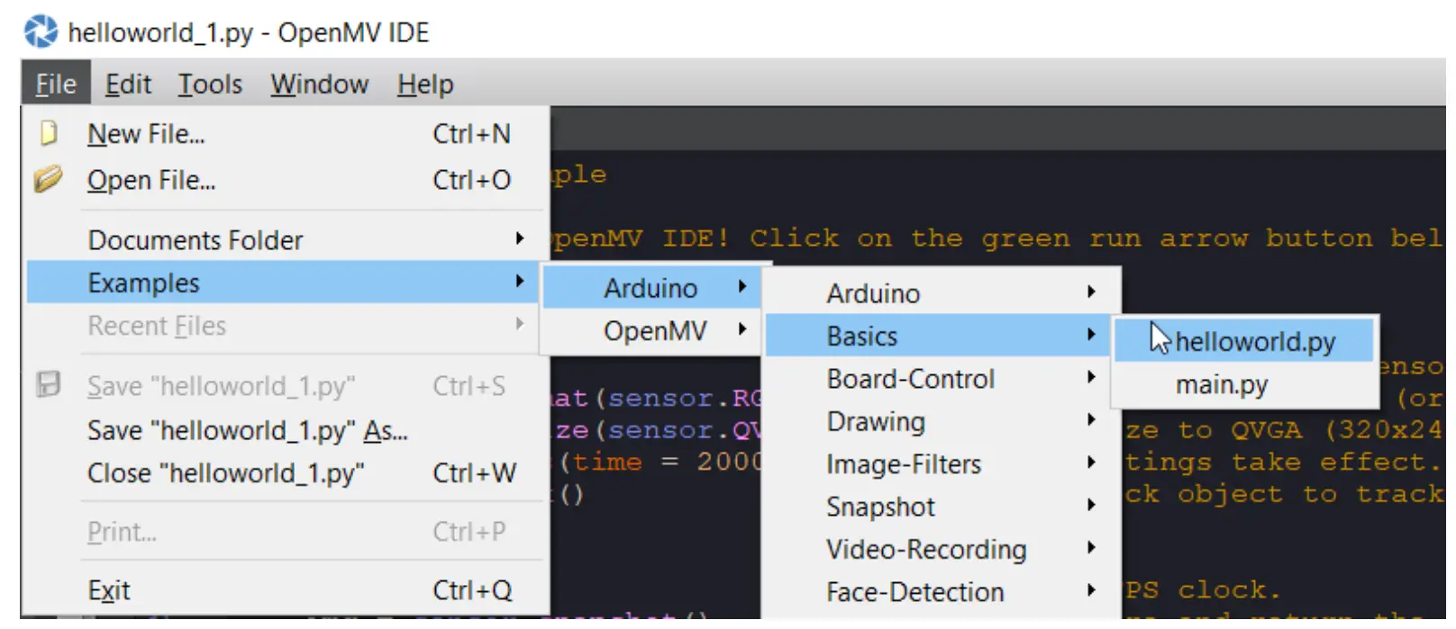Select Close "helloworld_1.py" menu entry

[x=287, y=473]
